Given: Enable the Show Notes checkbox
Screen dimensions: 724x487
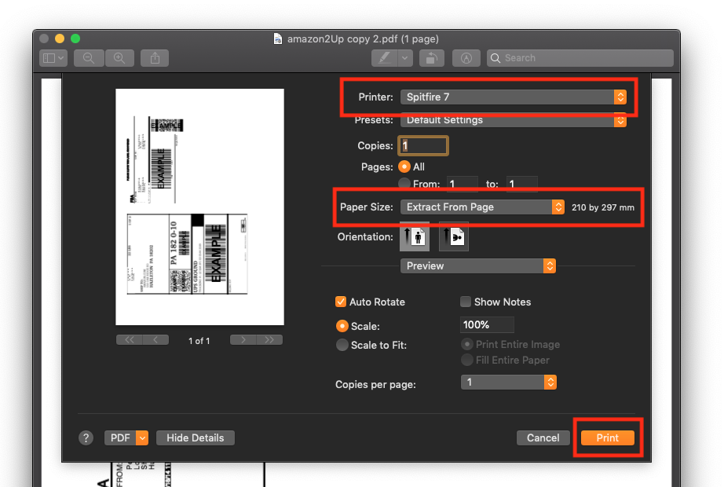Looking at the screenshot, I should [x=466, y=302].
